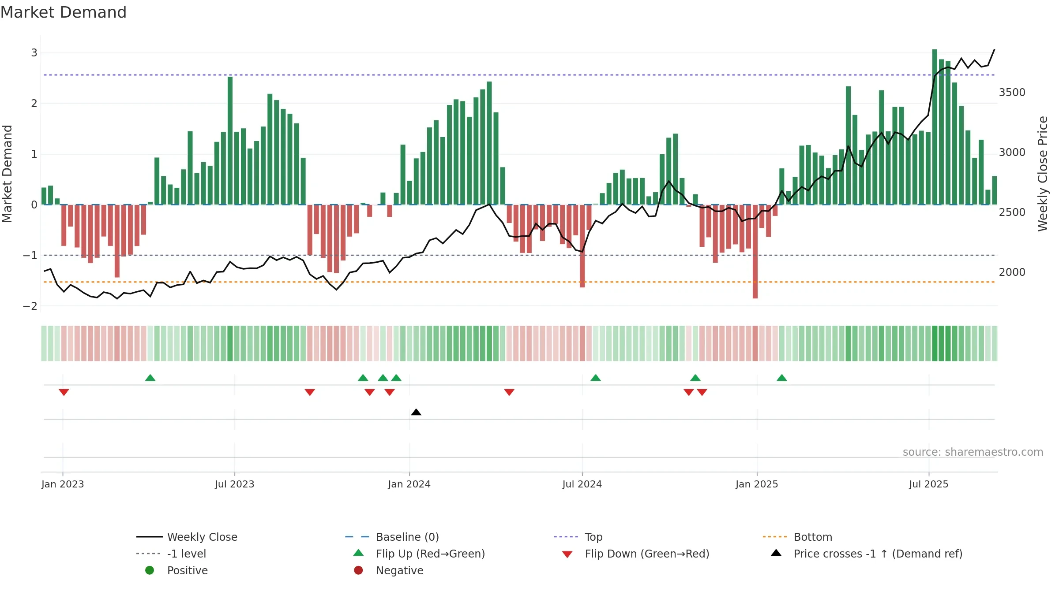Click the −2 tick on the demand axis
This screenshot has height=595, width=1059.
click(x=30, y=306)
